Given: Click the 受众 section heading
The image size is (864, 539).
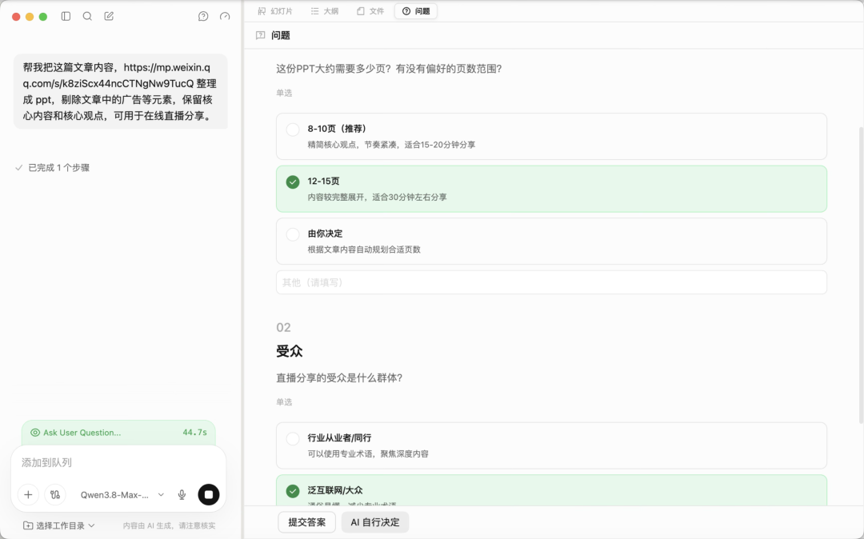Looking at the screenshot, I should pos(290,351).
